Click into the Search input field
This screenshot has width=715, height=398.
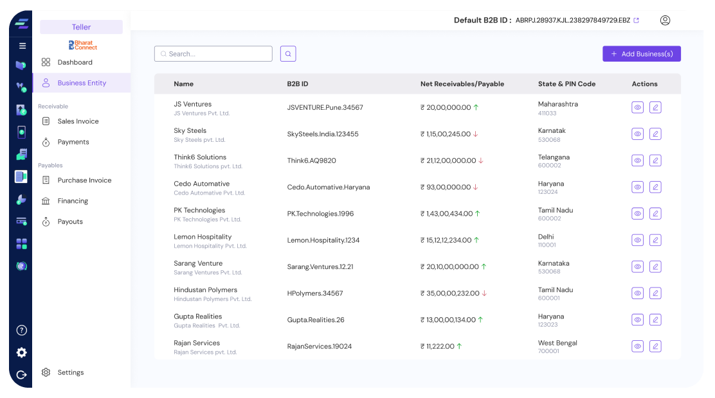point(217,54)
